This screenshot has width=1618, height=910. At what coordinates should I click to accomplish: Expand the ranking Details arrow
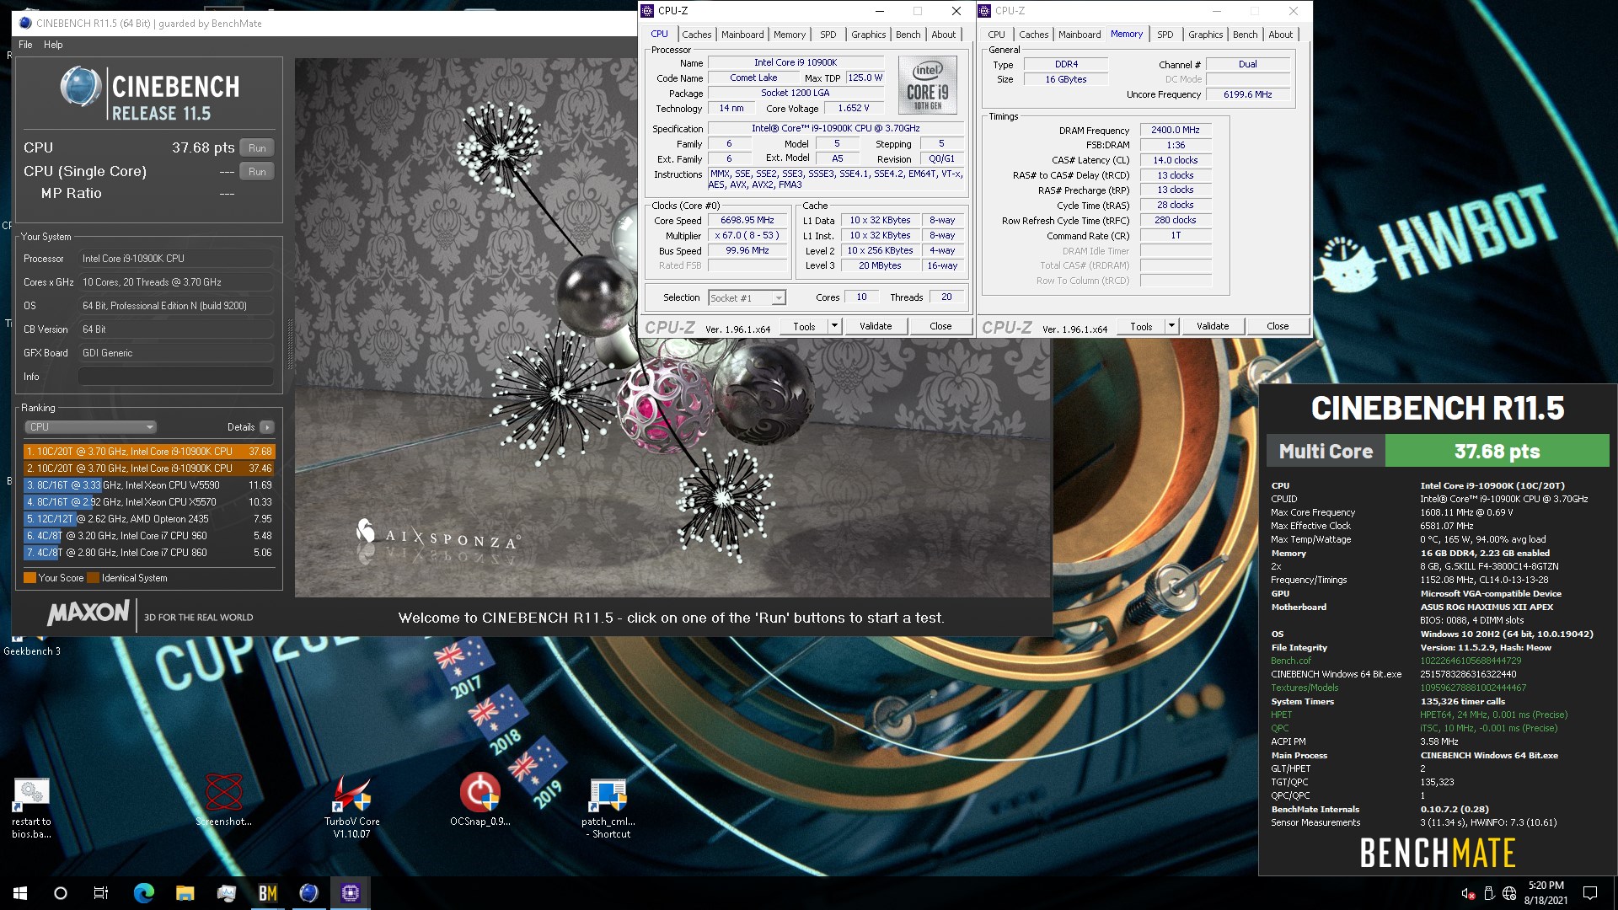266,427
